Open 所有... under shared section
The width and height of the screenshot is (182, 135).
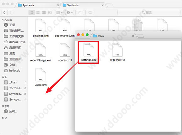point(11,111)
